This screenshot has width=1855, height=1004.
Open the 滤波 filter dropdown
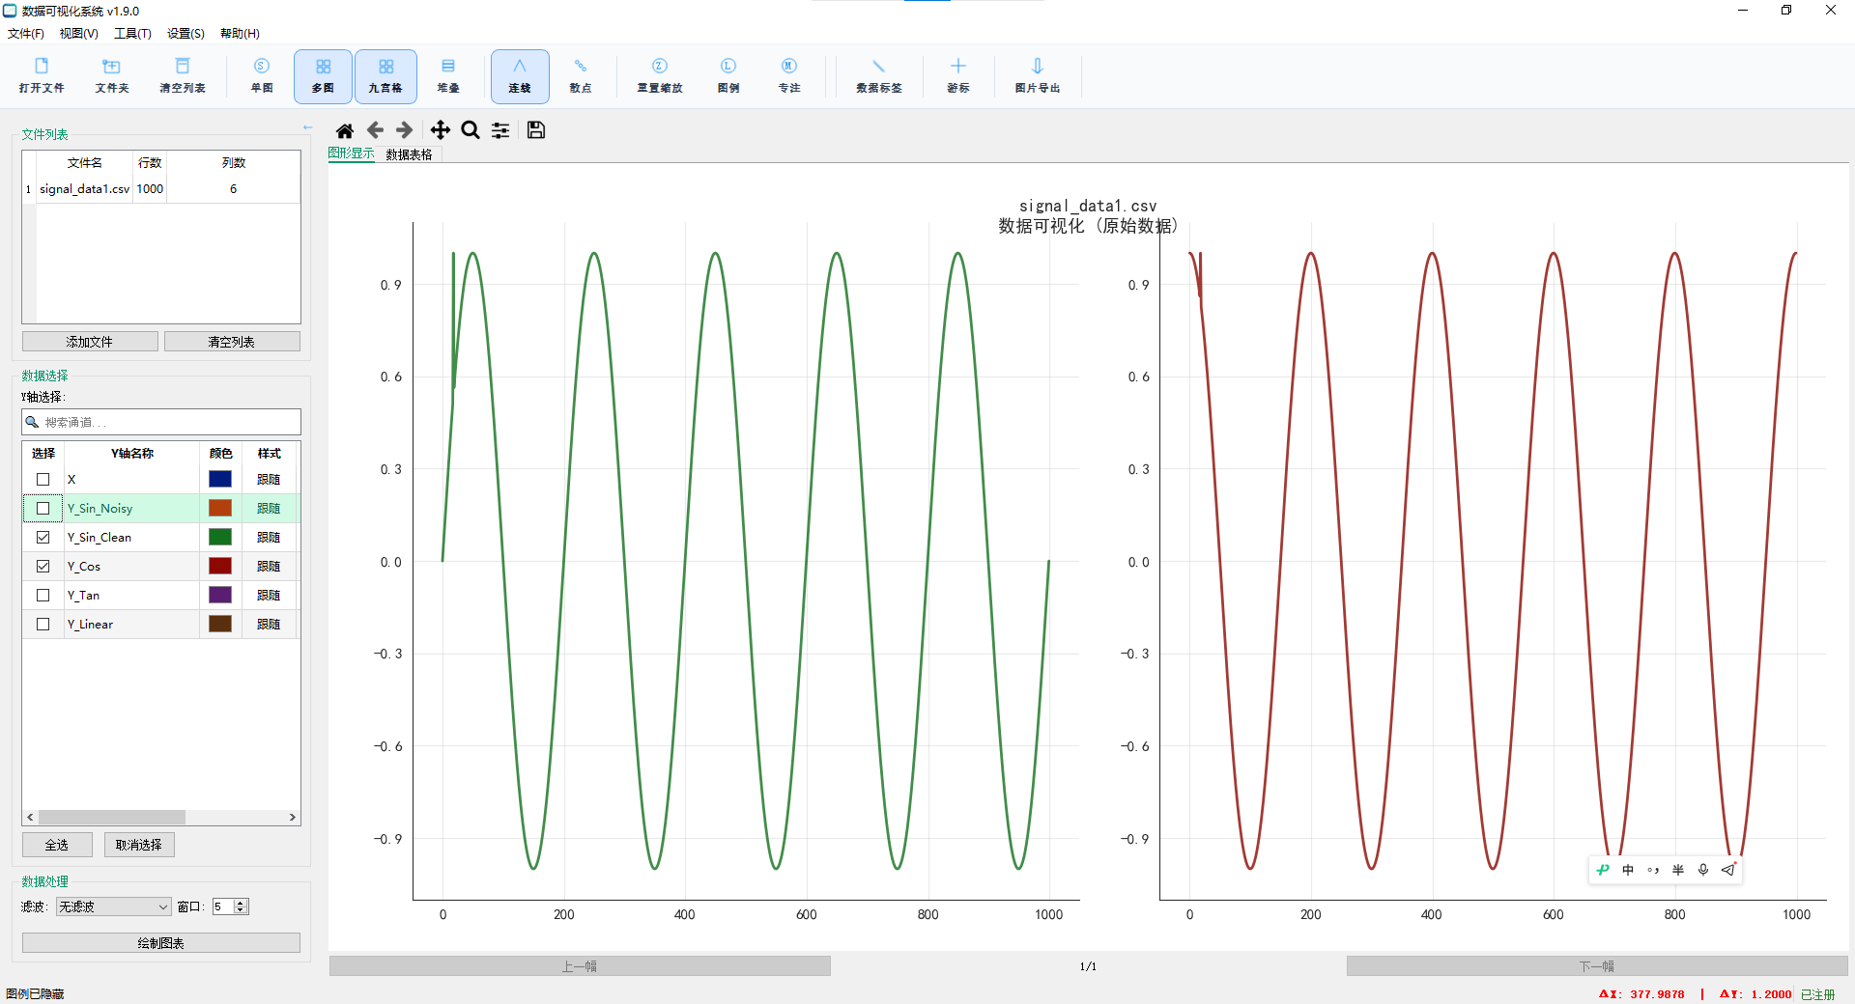pyautogui.click(x=113, y=906)
